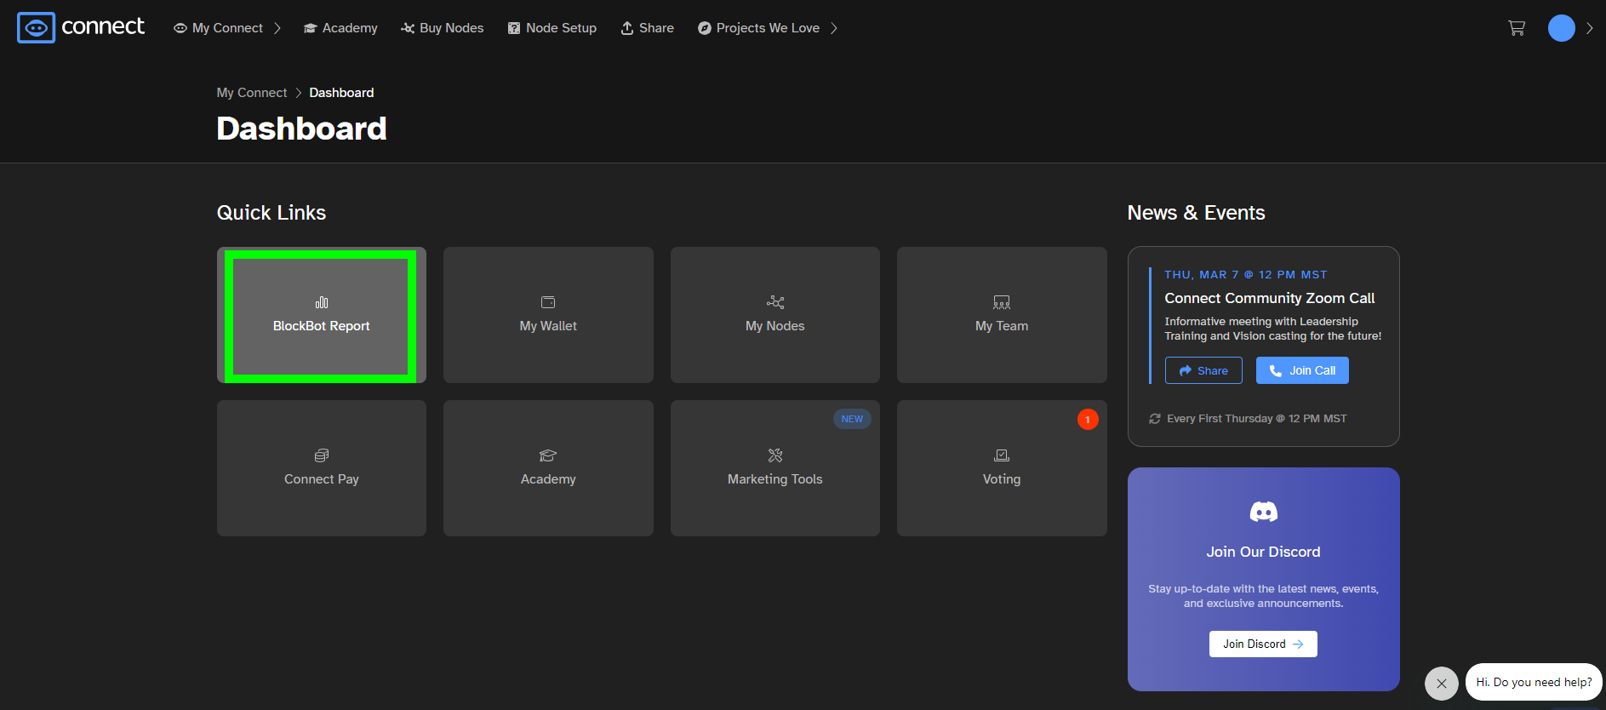Click the Connect logo icon
1606x710 pixels.
click(x=36, y=28)
